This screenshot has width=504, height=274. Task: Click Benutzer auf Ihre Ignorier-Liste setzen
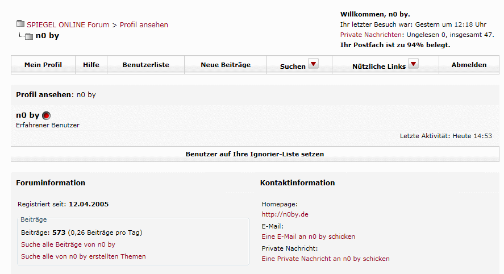(255, 154)
